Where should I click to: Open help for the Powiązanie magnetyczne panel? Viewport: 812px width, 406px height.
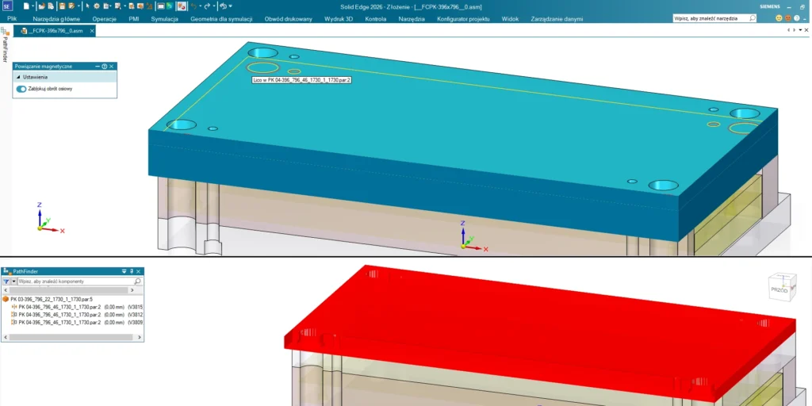pos(104,67)
